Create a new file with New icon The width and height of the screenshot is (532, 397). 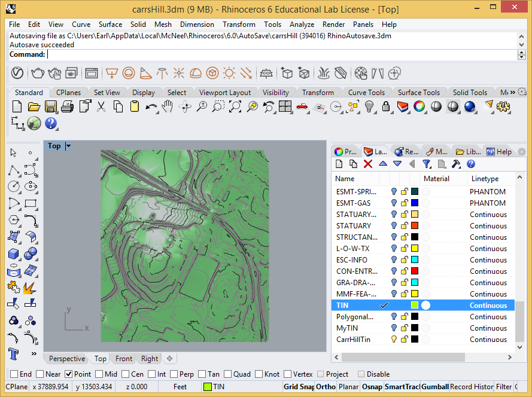click(17, 107)
